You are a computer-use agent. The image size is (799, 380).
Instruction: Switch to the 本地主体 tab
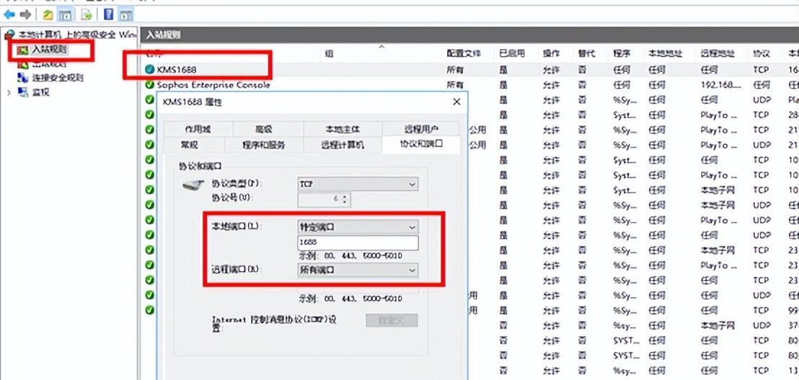(x=343, y=129)
